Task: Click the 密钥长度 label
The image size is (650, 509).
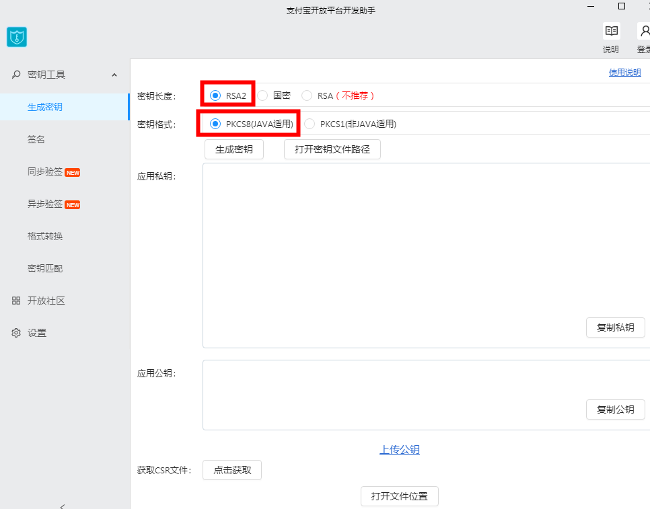Action: 157,96
